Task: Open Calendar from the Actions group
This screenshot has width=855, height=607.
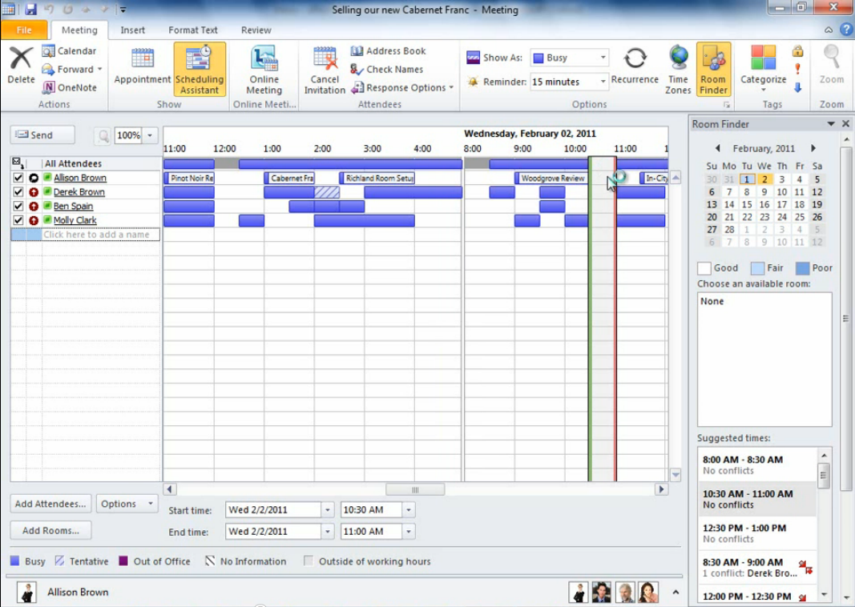Action: pos(69,50)
